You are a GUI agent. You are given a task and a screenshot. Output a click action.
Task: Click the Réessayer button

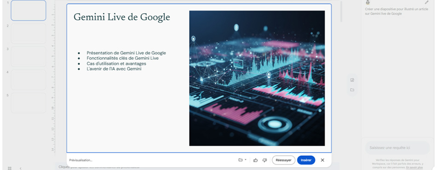[x=283, y=160]
